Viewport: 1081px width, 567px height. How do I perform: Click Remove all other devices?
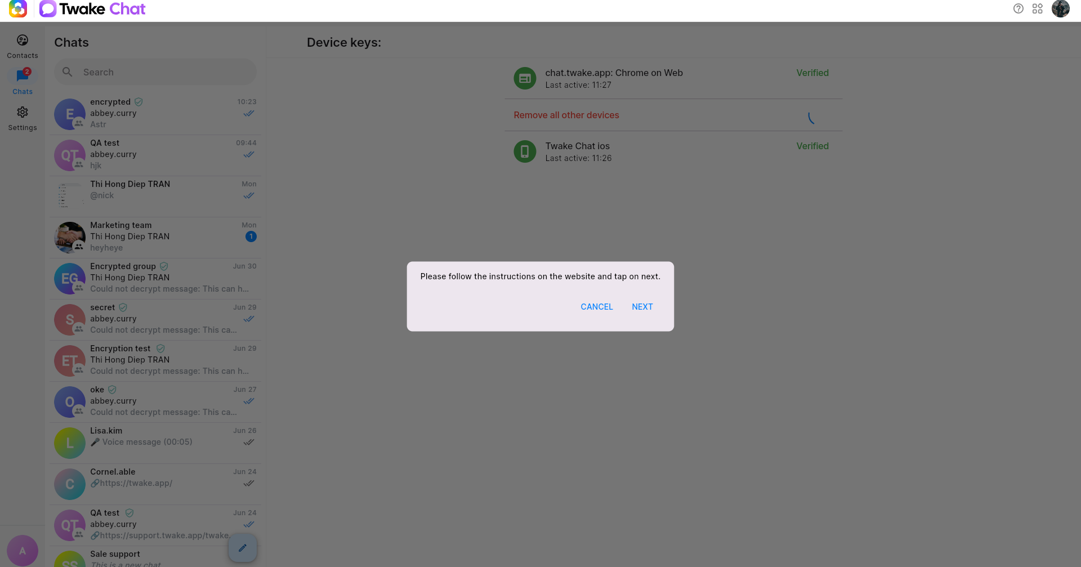(x=566, y=115)
